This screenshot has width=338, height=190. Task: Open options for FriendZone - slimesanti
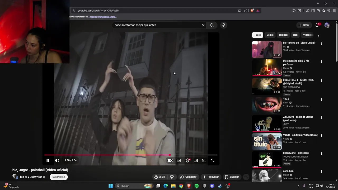click(x=321, y=153)
